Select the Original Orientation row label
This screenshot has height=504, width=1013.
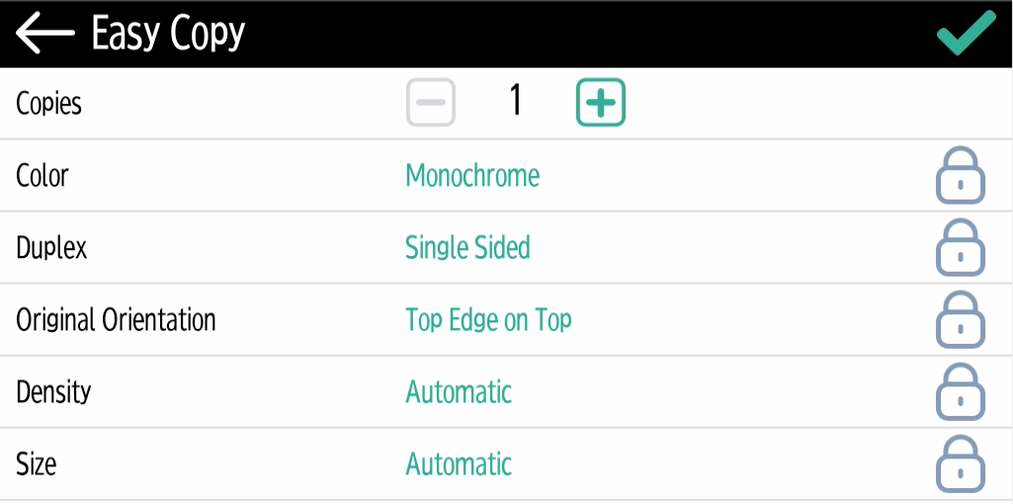tap(116, 320)
